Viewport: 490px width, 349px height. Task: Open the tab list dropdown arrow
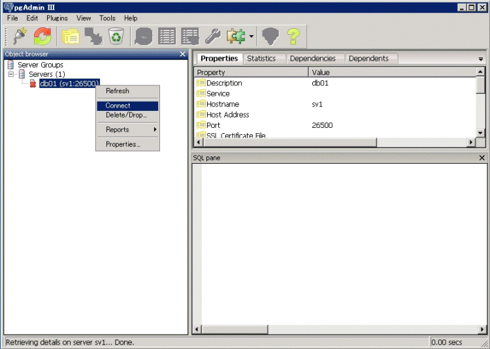pos(481,59)
